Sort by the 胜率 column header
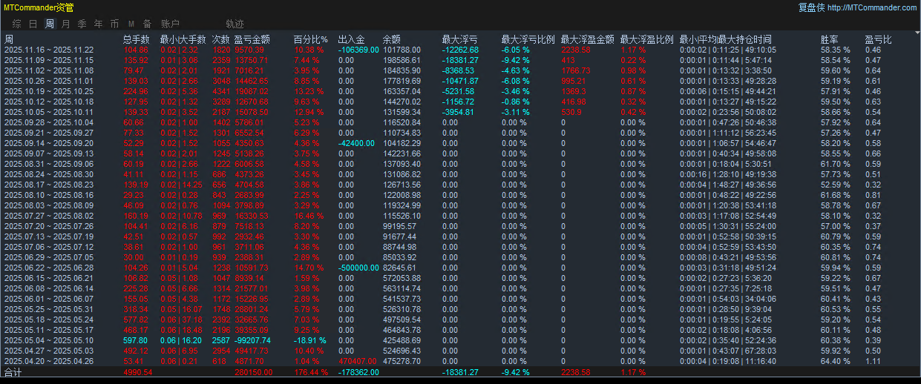The width and height of the screenshot is (921, 384). click(x=829, y=39)
